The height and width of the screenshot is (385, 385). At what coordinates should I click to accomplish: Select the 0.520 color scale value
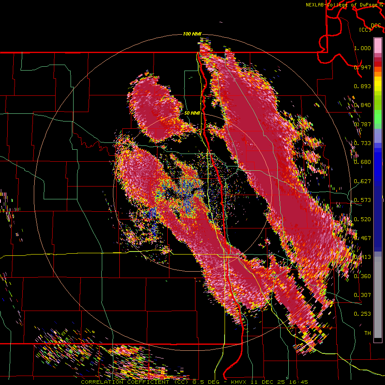click(362, 219)
